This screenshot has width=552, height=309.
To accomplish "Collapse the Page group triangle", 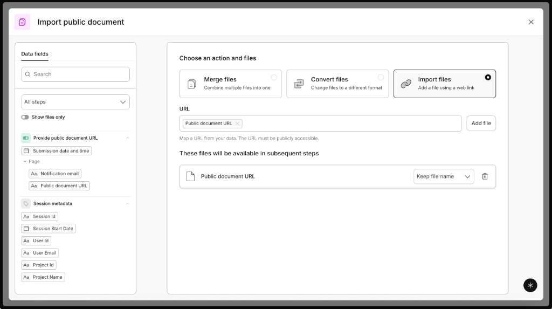I will 25,162.
